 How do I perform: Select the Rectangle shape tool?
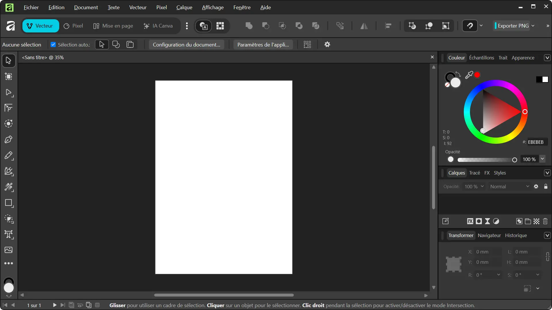(9, 203)
